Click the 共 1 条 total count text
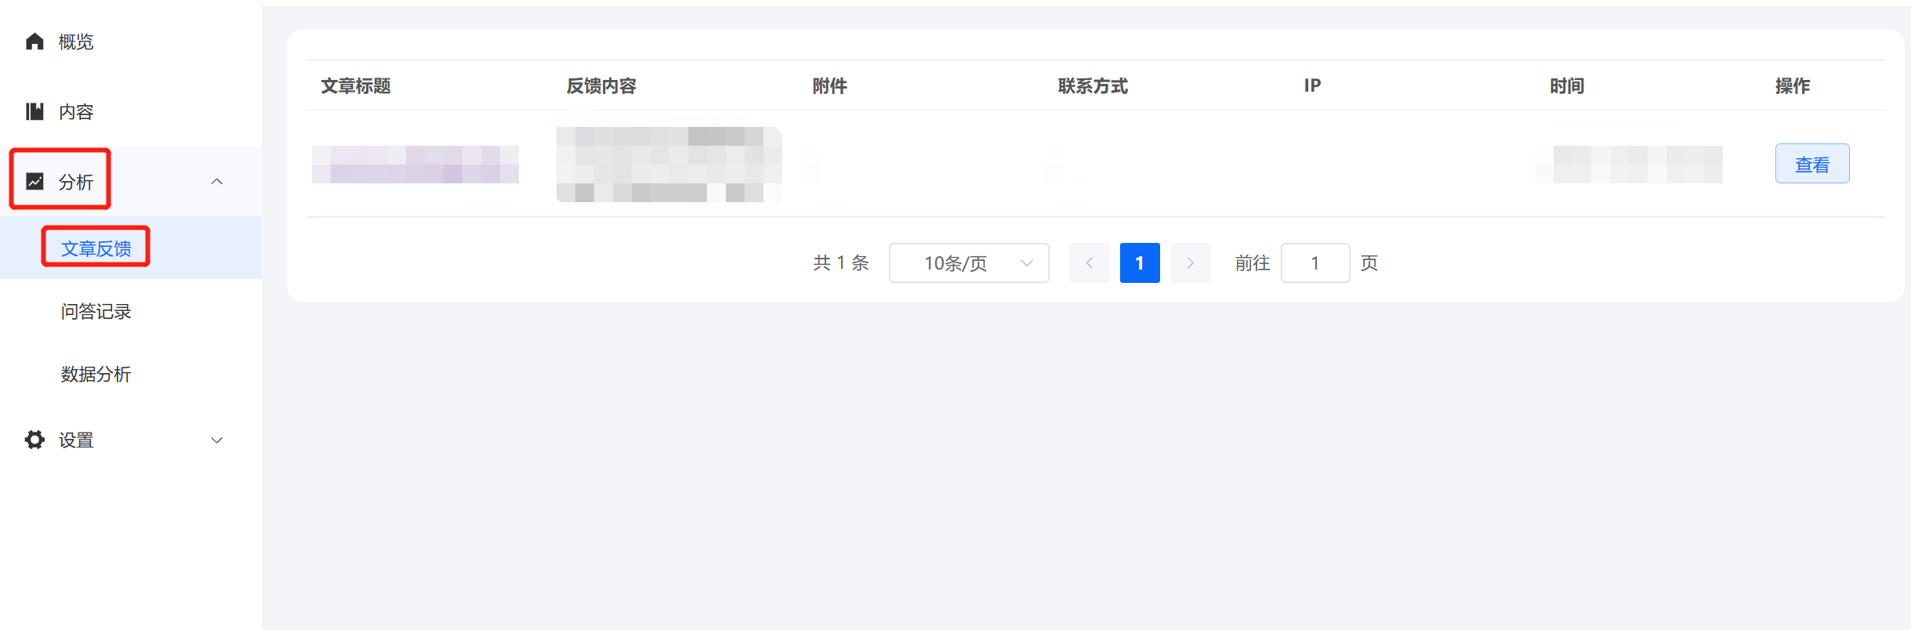Viewport: 1911px width, 630px height. pyautogui.click(x=841, y=263)
